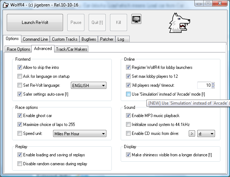
Task: Toggle Set max lobby players to 12
Action: coord(128,76)
